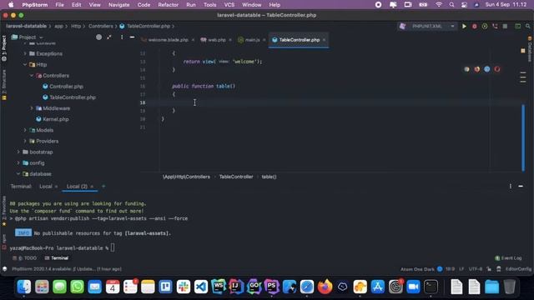
Task: Open Slack from the dock
Action: [184, 287]
